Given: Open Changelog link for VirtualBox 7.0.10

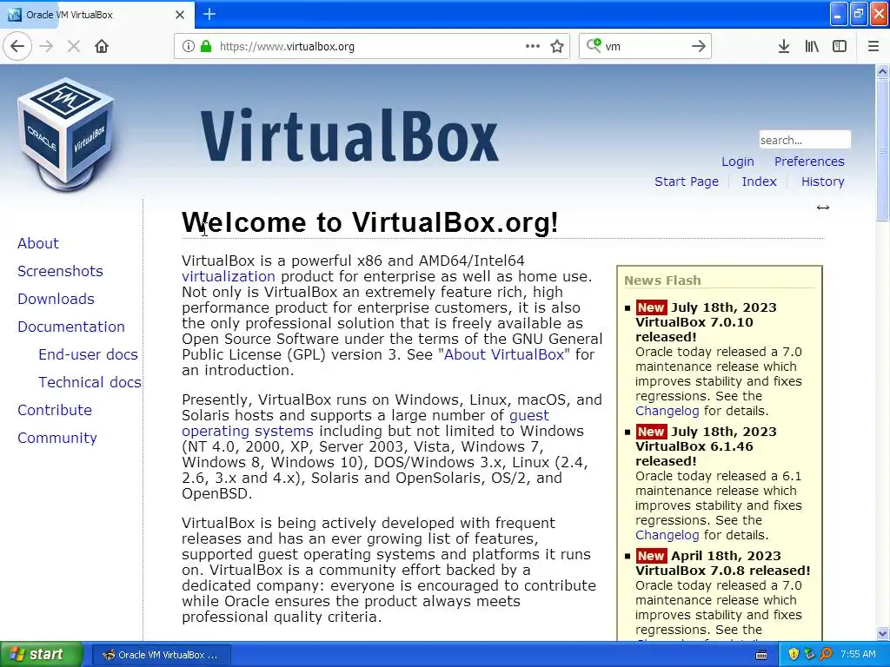Looking at the screenshot, I should [667, 411].
